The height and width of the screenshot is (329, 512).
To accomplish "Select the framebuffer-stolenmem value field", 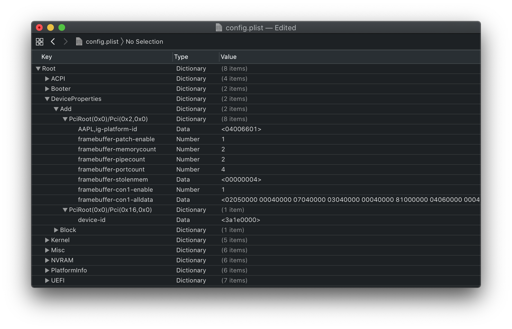I will point(241,179).
